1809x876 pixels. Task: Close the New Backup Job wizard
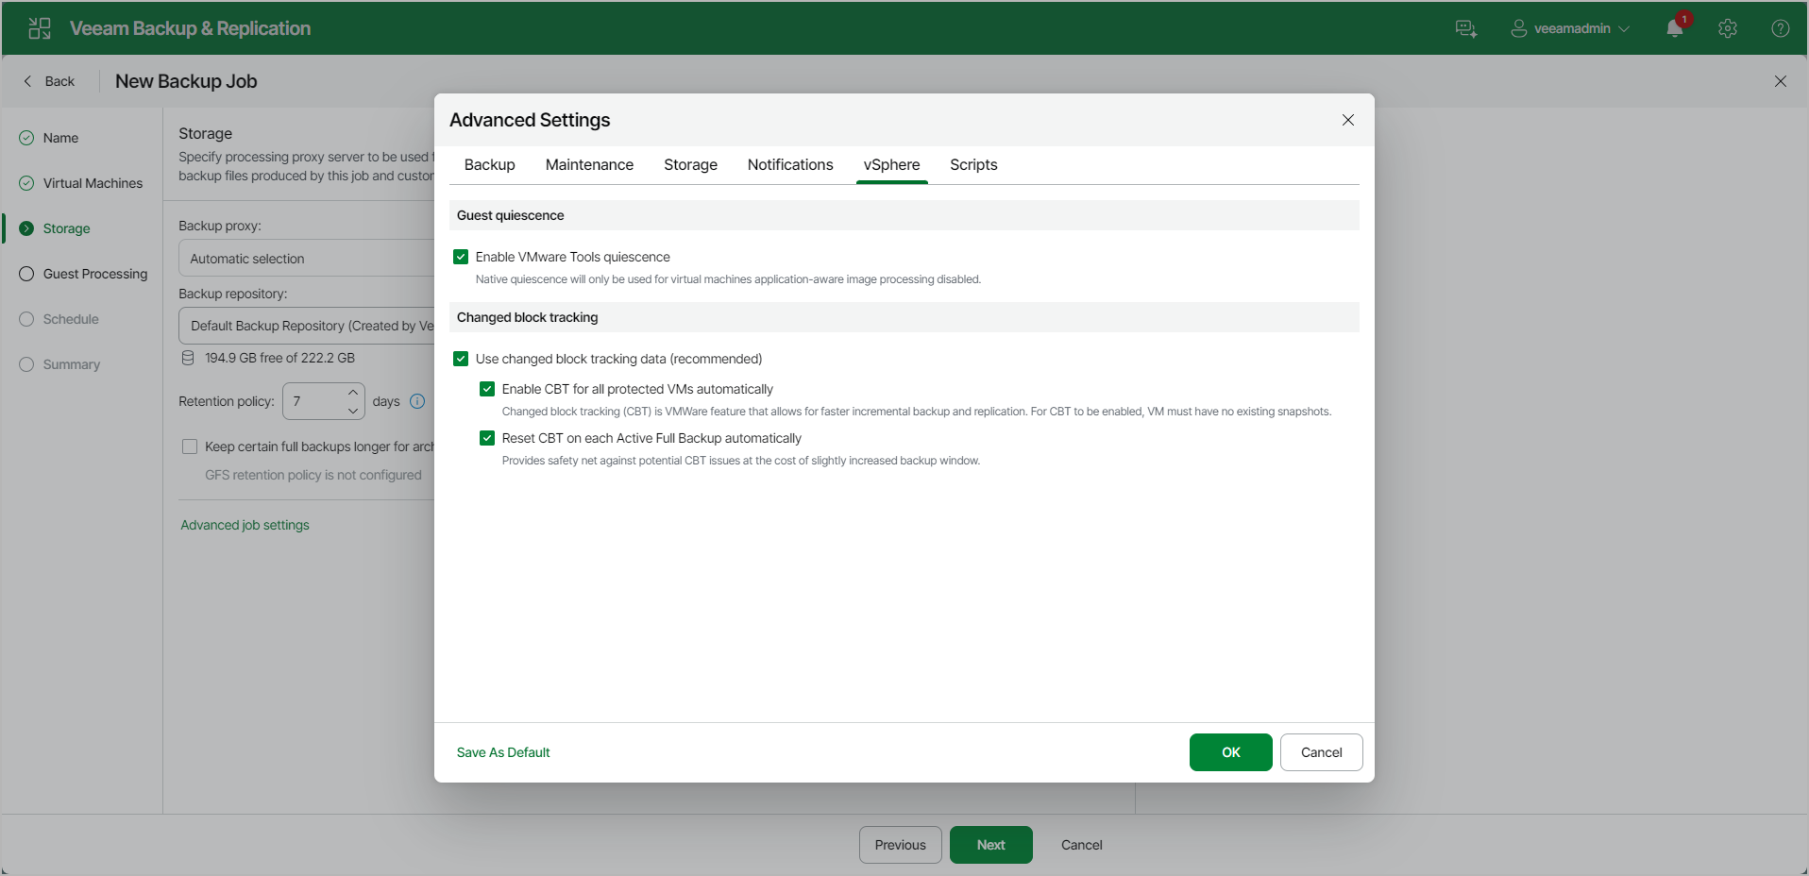click(1781, 81)
